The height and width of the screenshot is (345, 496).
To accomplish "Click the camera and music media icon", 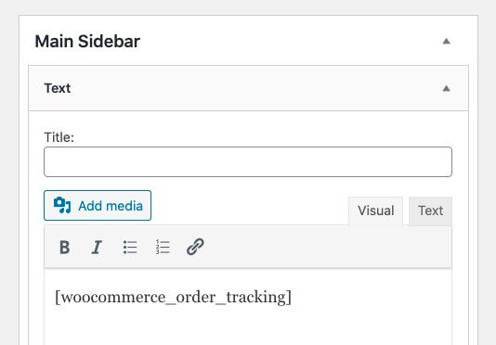I will pos(62,205).
